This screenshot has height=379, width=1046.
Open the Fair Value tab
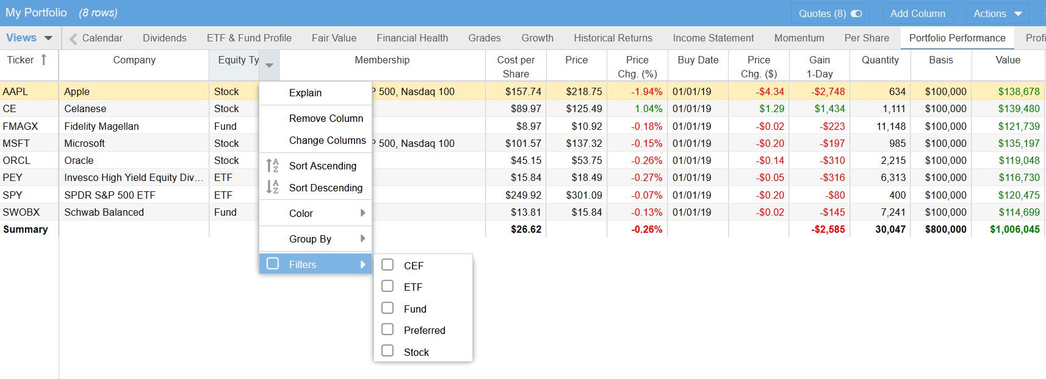point(334,38)
